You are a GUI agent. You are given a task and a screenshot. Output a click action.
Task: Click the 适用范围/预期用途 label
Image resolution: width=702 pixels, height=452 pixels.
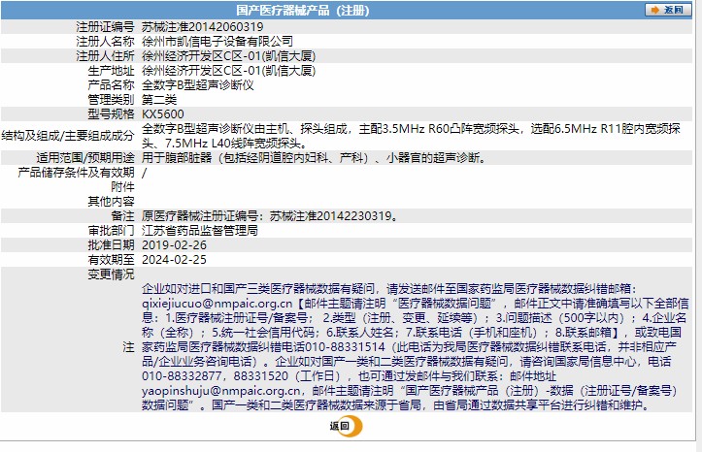coord(85,158)
